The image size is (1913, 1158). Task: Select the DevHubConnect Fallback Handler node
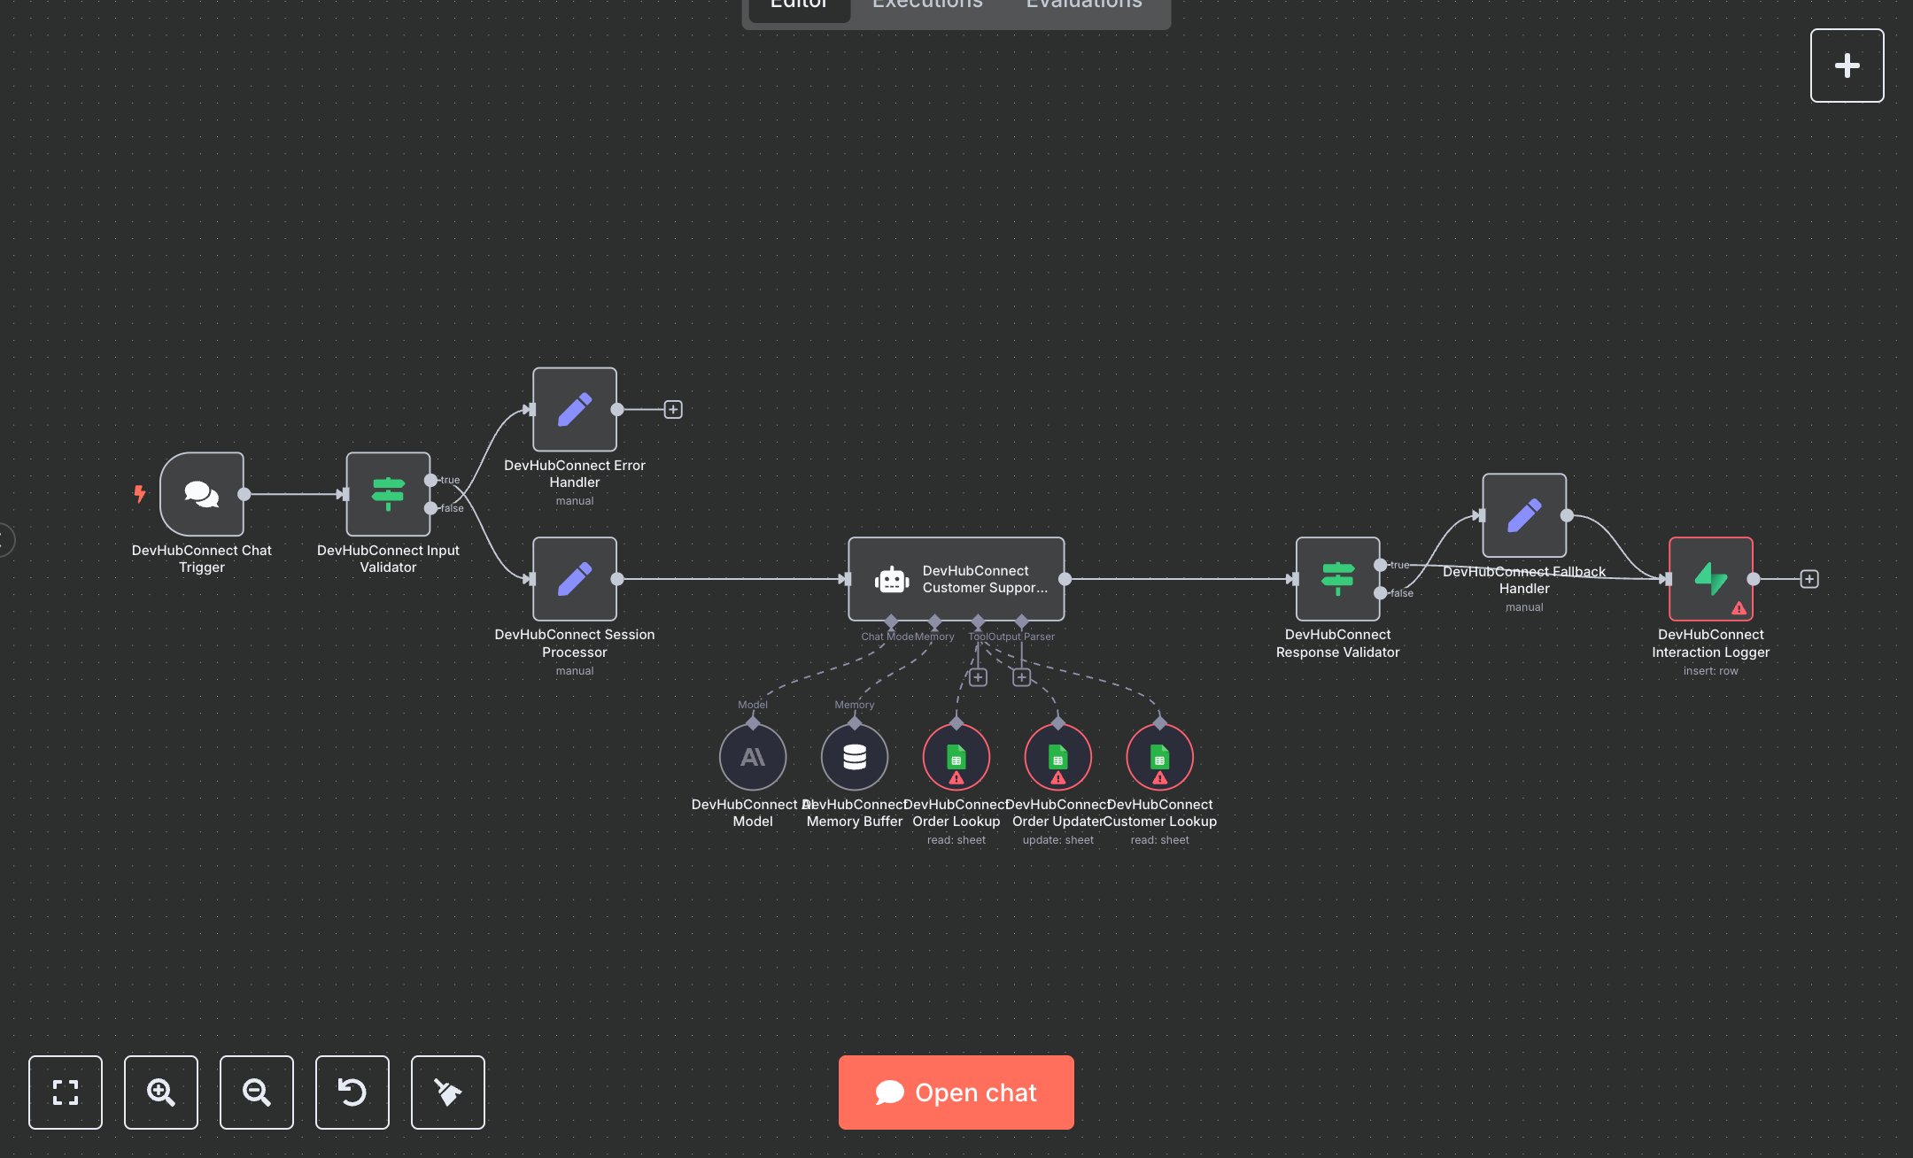click(1524, 515)
